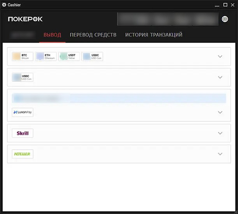The image size is (238, 214).
Task: Select USDC icon in the first row
Action: tap(92, 57)
